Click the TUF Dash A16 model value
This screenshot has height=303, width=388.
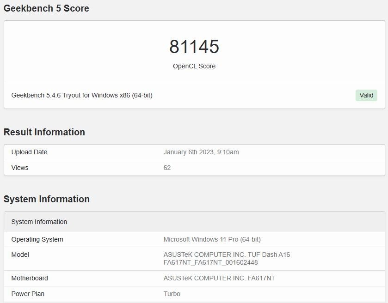point(227,259)
